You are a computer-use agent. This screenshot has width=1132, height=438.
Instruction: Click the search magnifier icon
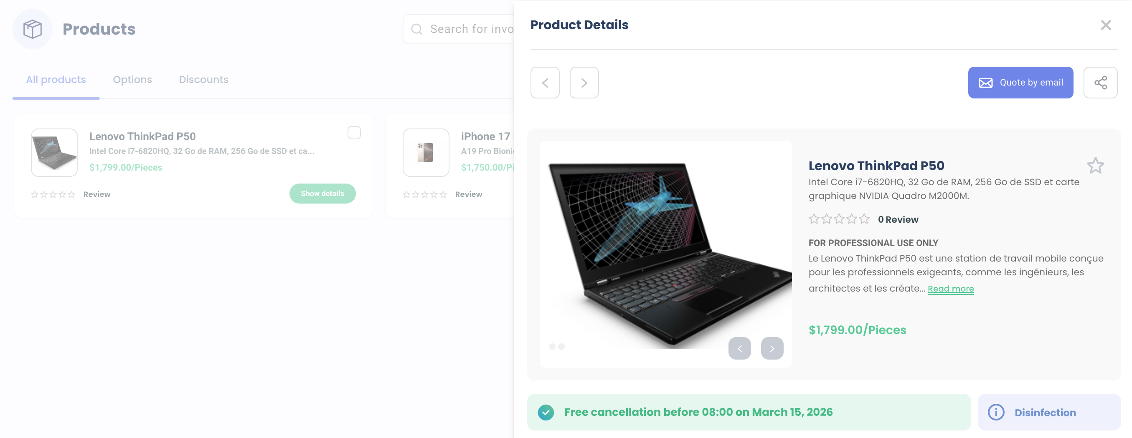416,28
